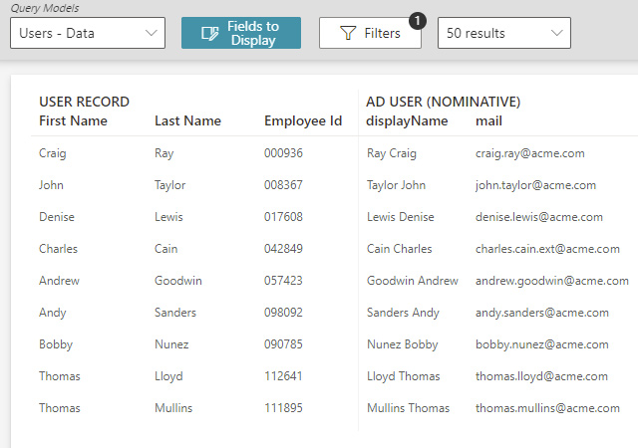638x448 pixels.
Task: Click the filter count badge showing 1
Action: tap(417, 20)
